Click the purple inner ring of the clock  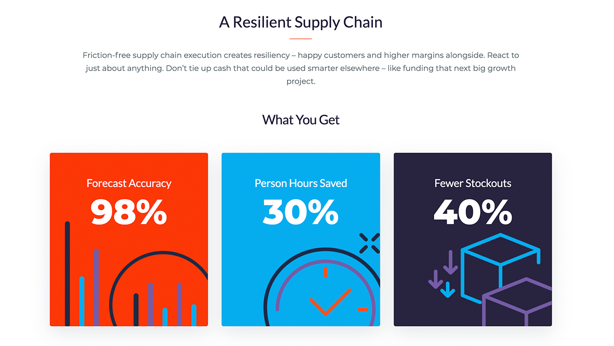pos(326,292)
